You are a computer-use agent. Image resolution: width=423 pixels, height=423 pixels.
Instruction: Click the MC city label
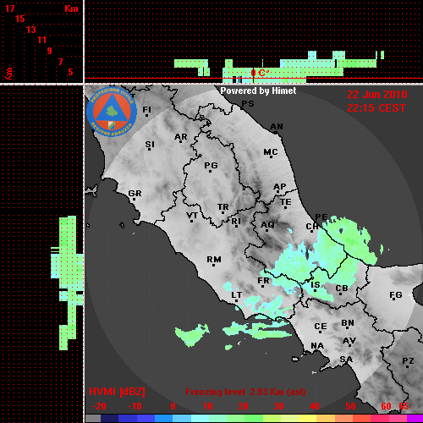pyautogui.click(x=271, y=152)
